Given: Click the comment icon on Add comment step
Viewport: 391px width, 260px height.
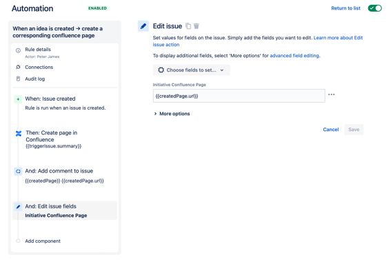Looking at the screenshot, I should coord(18,171).
